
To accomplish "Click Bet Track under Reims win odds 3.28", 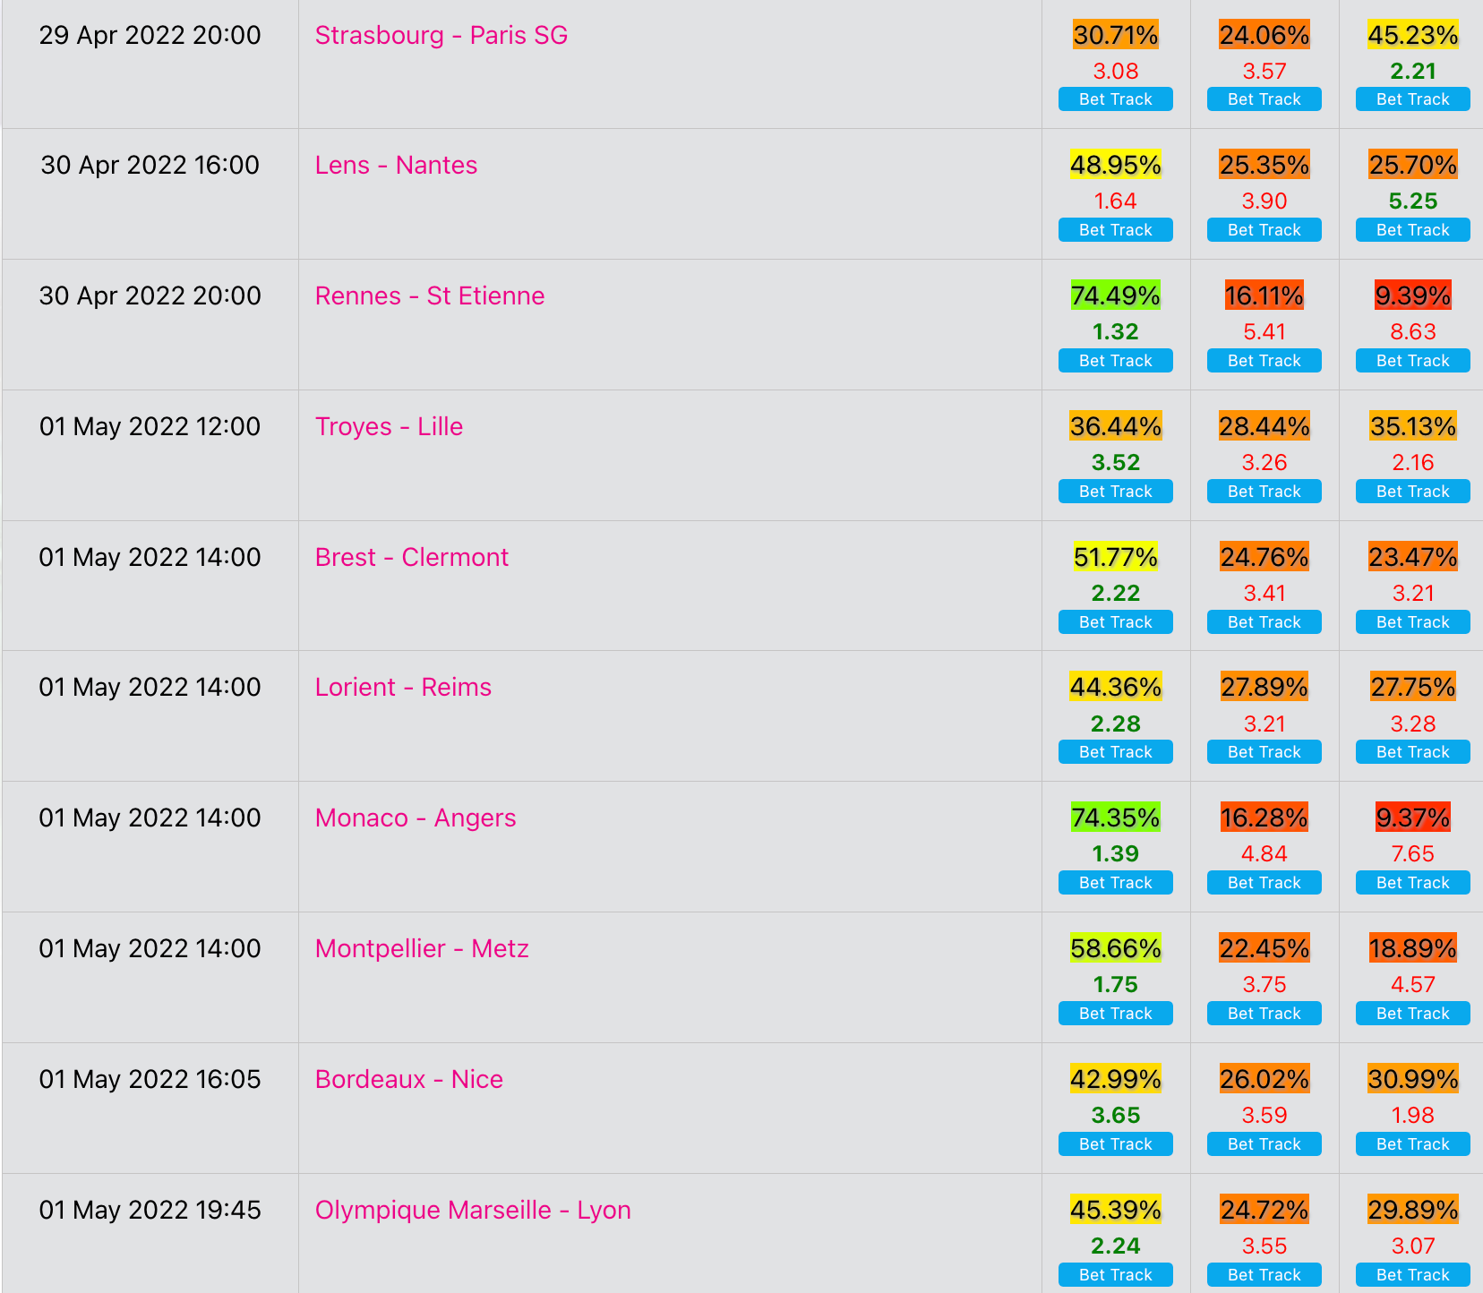I will pos(1413,752).
